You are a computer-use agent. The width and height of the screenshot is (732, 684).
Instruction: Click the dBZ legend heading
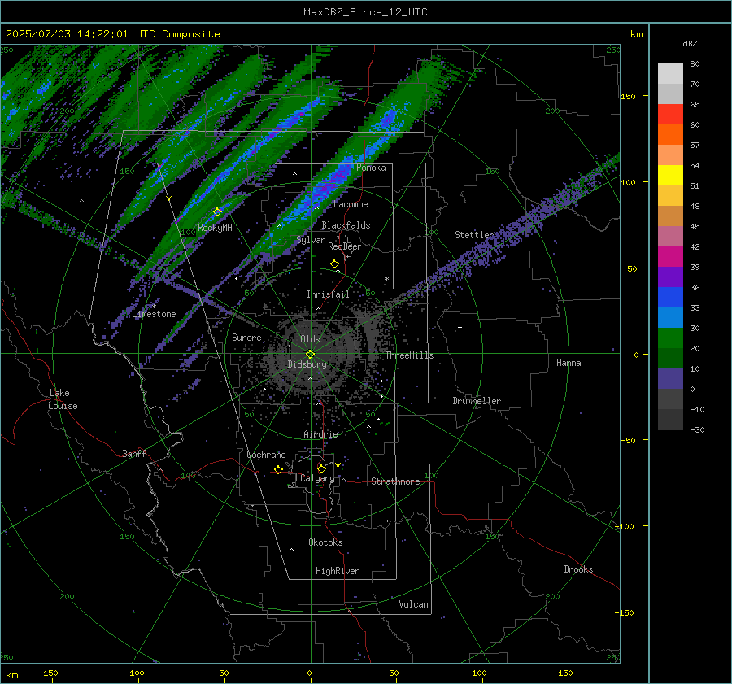point(690,44)
